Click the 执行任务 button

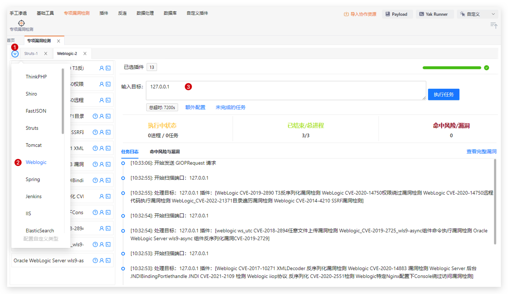pos(443,94)
